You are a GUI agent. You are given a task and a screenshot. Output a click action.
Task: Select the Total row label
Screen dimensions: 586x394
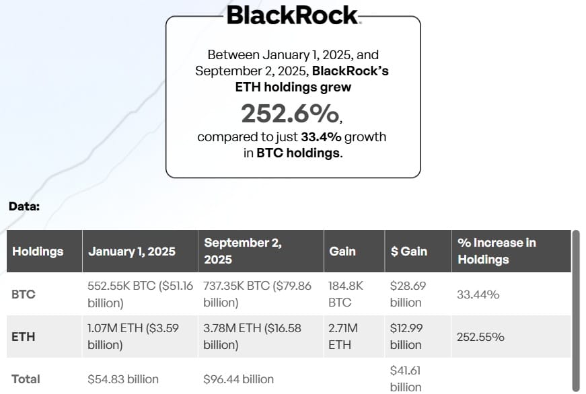(26, 379)
